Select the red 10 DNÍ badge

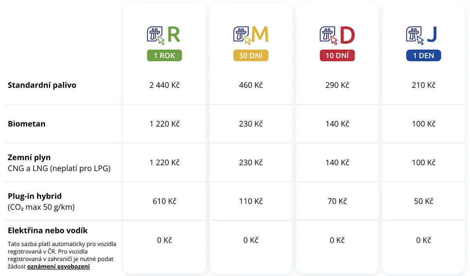click(337, 56)
